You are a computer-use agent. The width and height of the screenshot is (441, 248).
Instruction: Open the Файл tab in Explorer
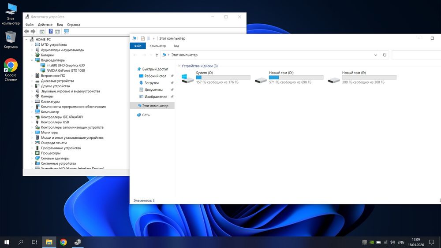pyautogui.click(x=138, y=46)
